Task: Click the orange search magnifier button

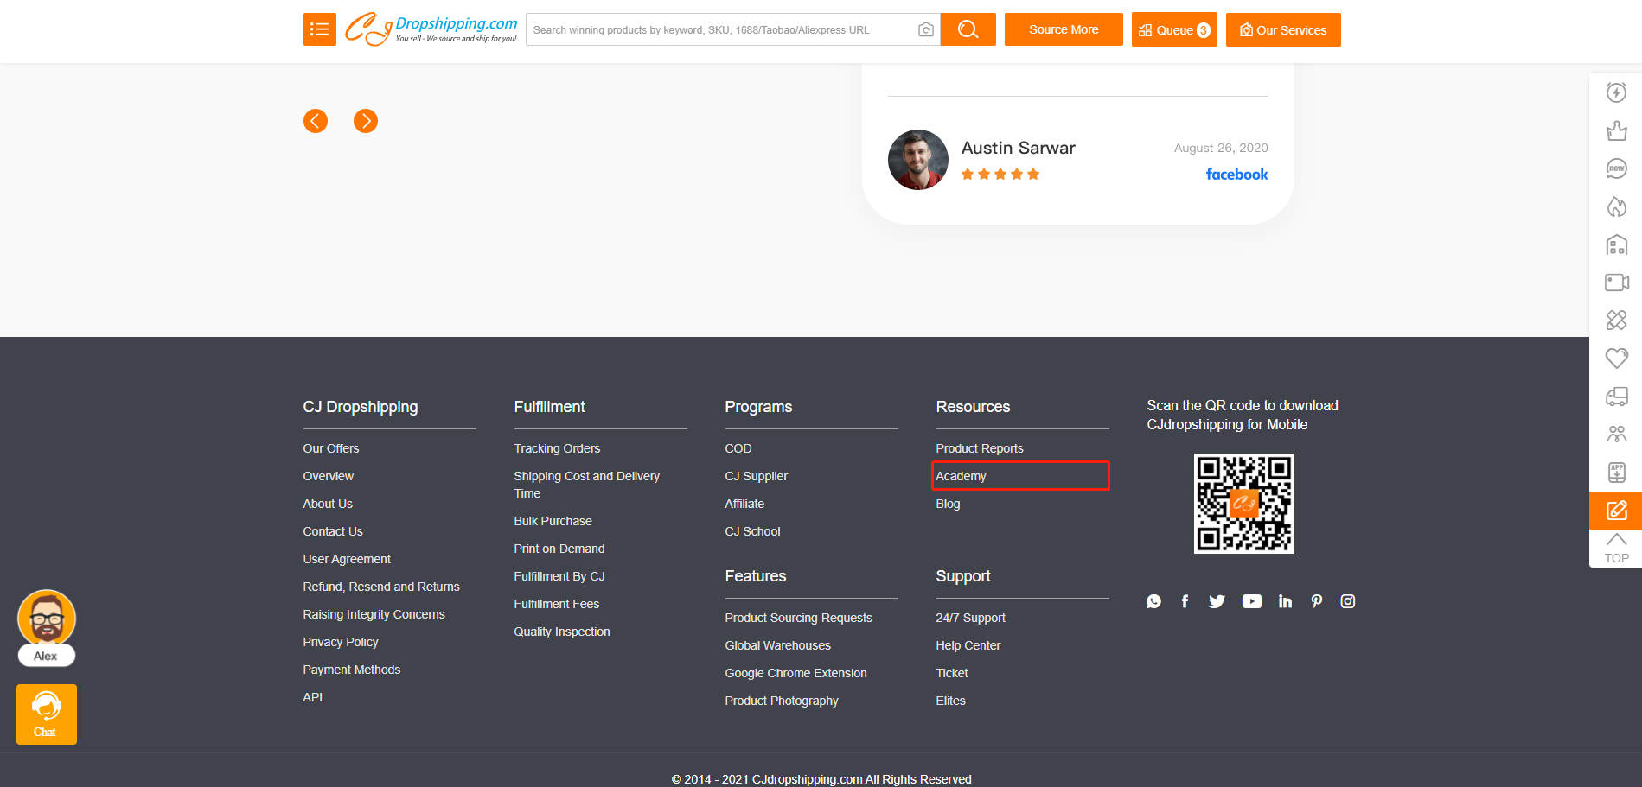Action: (x=968, y=29)
